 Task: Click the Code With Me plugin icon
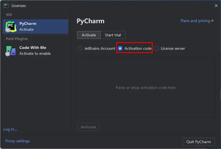(x=11, y=51)
